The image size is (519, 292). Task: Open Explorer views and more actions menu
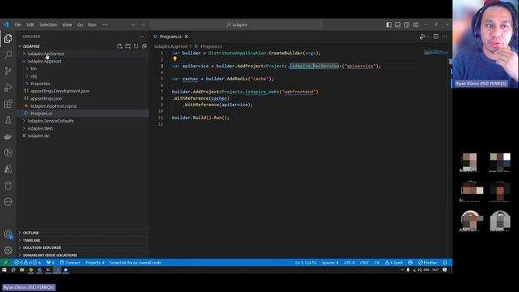pos(141,36)
